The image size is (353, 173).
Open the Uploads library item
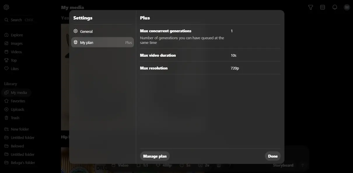[14, 109]
